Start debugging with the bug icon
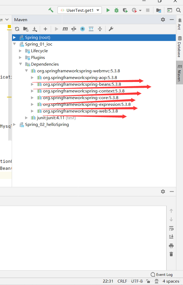The width and height of the screenshot is (183, 285). point(116,10)
